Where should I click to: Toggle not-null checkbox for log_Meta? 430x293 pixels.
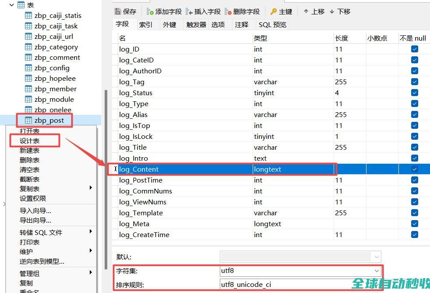coord(414,224)
